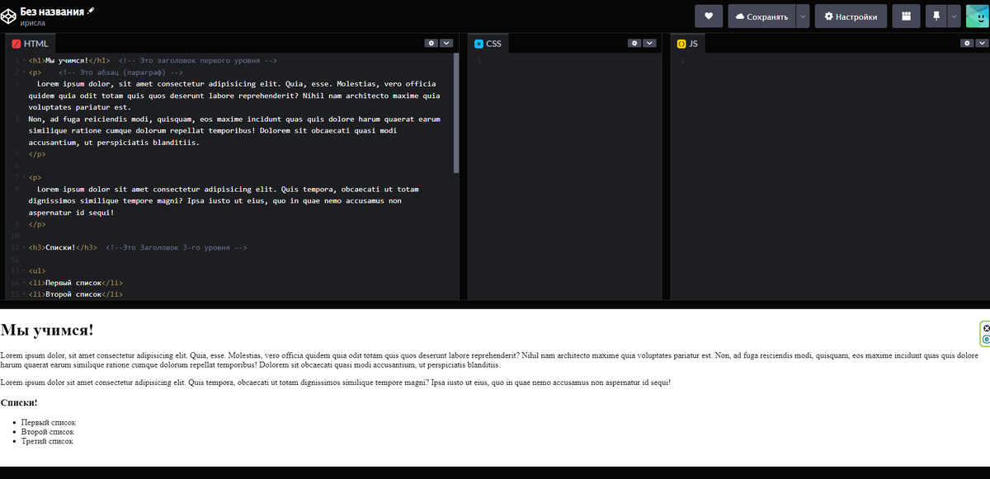The image size is (990, 479).
Task: Collapse code fold arrow on line 15
Action: coord(23,294)
